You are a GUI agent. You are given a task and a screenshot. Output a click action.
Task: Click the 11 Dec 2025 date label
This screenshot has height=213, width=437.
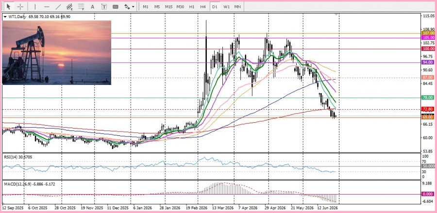click(x=118, y=208)
